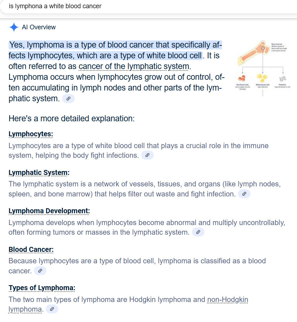The image size is (297, 322).
Task: Click the search box with lymphona query
Action: pyautogui.click(x=143, y=6)
